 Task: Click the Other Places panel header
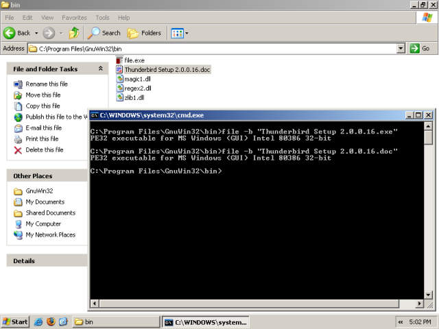pos(47,176)
